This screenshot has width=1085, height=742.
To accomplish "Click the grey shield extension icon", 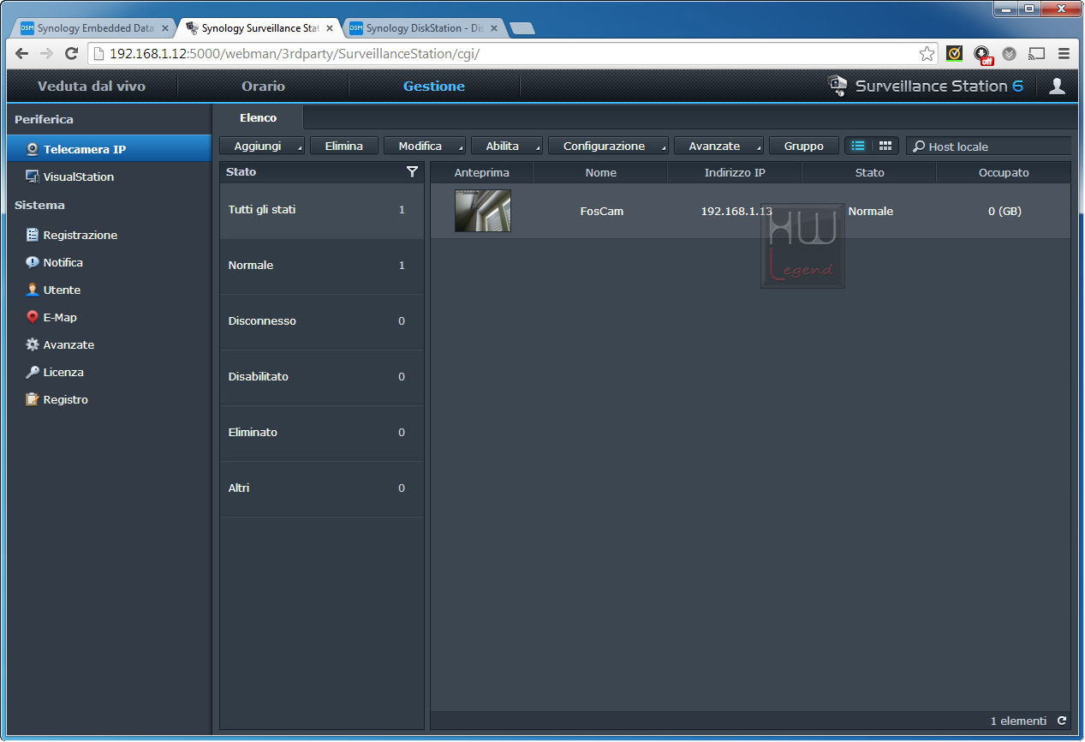I will click(1010, 53).
